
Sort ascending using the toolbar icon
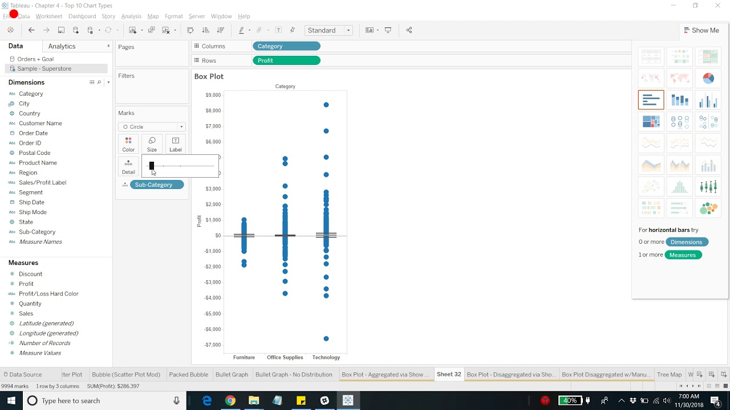coord(206,30)
